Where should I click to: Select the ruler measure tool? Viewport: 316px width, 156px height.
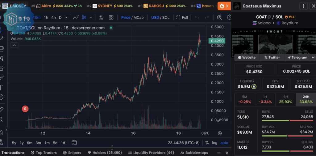coord(2,109)
